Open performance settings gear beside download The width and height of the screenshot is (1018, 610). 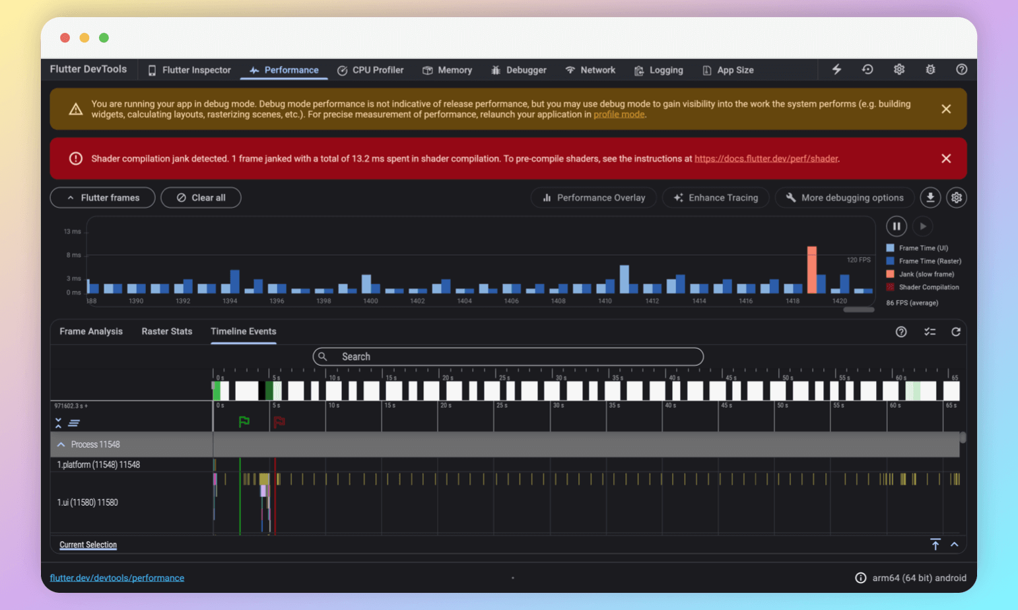(957, 197)
